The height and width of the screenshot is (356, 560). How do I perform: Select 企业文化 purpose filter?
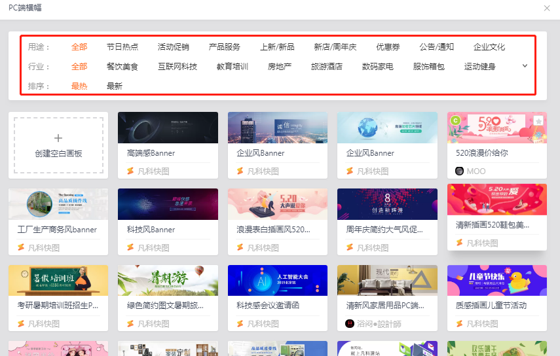pos(489,47)
